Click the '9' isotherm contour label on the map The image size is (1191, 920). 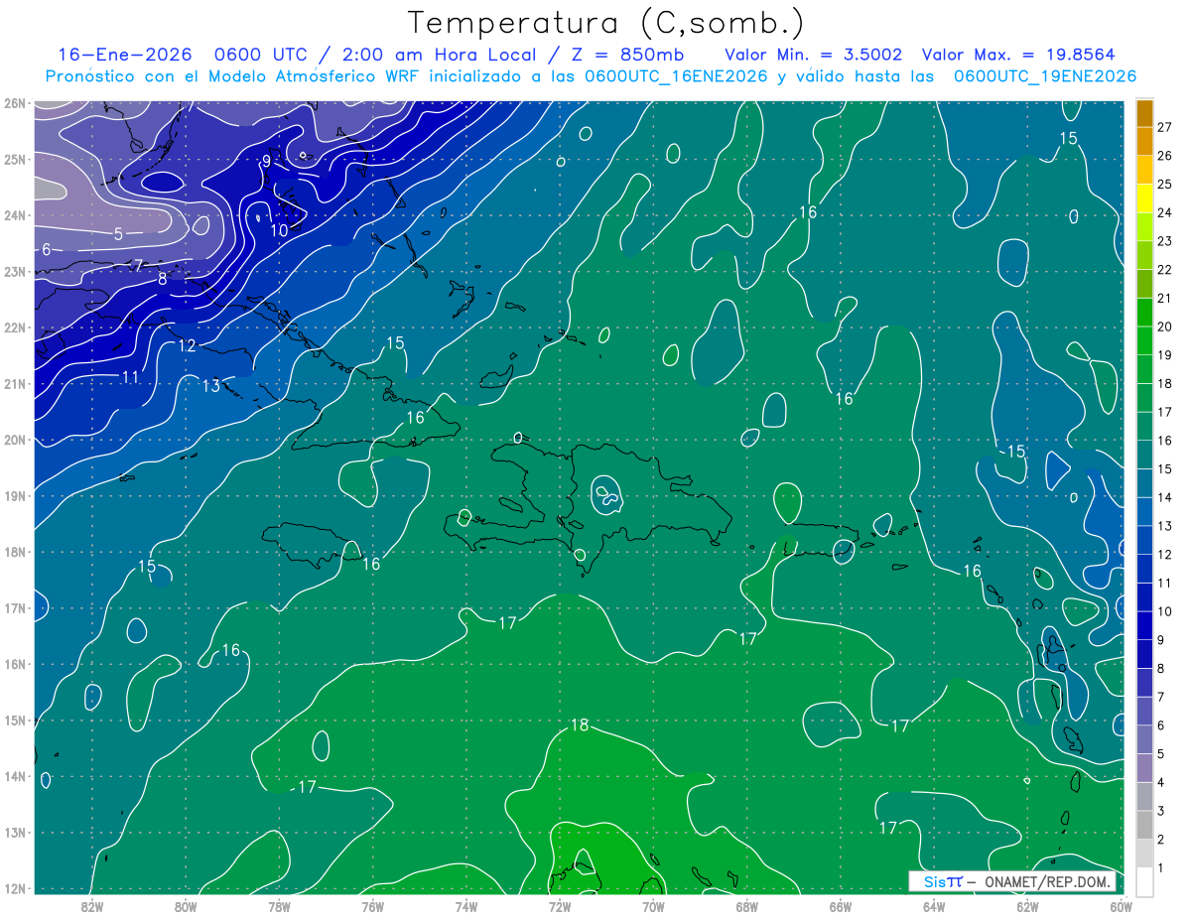click(x=266, y=161)
